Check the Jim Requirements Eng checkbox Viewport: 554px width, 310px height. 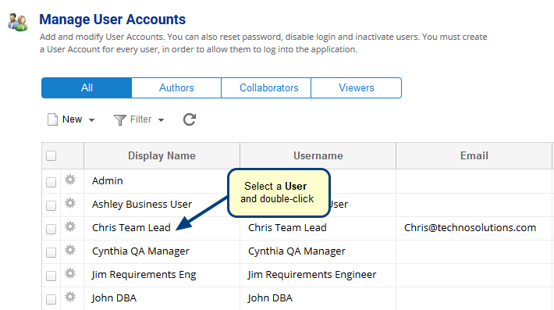pyautogui.click(x=51, y=276)
